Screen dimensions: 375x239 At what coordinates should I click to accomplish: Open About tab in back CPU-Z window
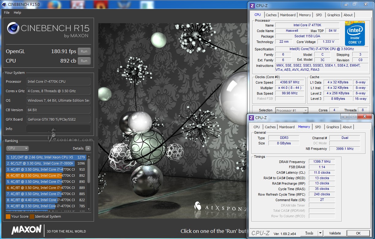coord(348,15)
